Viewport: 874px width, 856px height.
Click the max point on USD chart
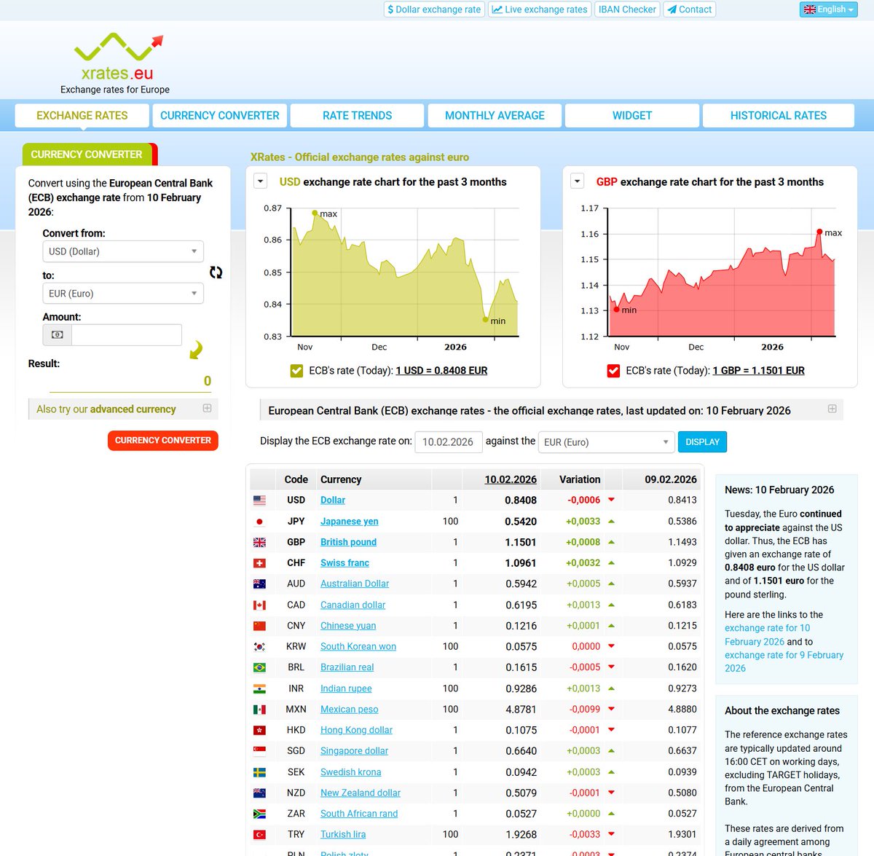[x=315, y=213]
